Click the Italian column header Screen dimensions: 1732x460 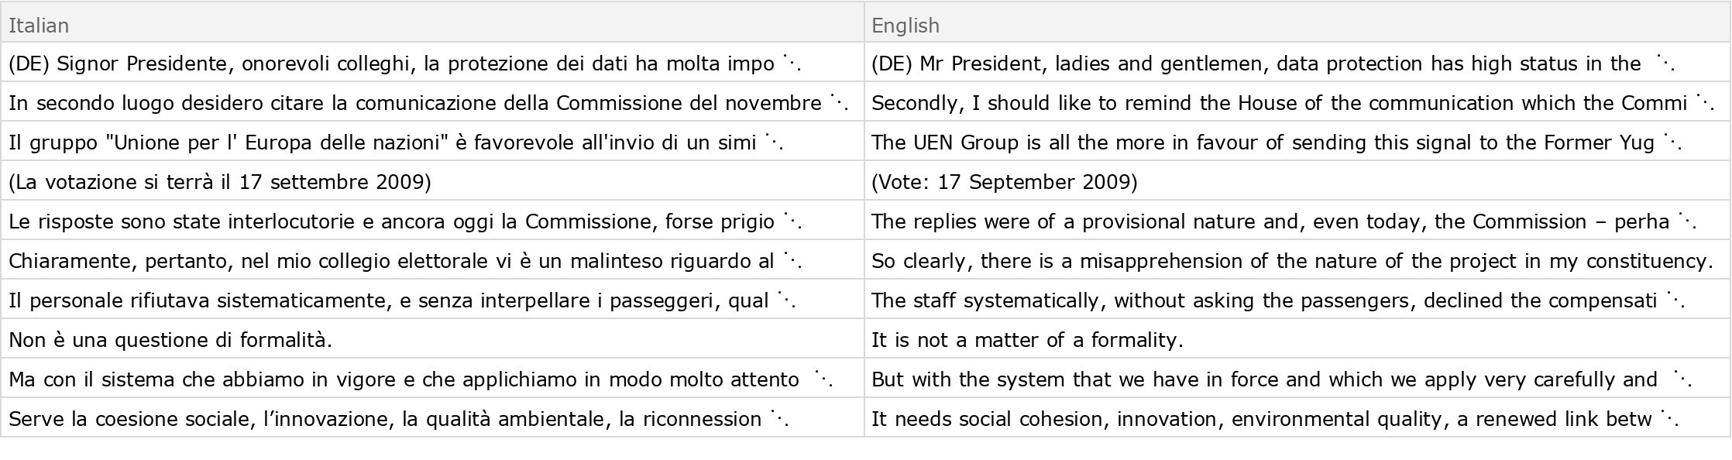[39, 26]
